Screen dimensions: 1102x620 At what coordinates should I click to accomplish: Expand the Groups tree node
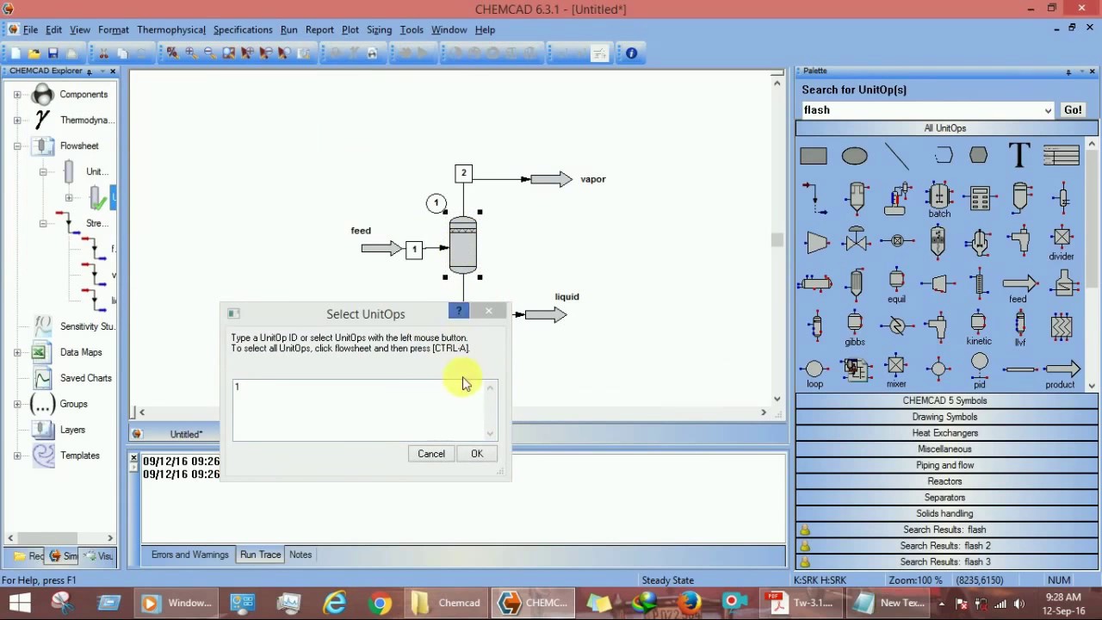(x=17, y=404)
